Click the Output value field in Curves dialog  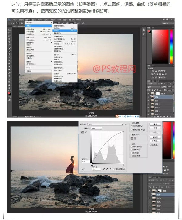click(86, 161)
